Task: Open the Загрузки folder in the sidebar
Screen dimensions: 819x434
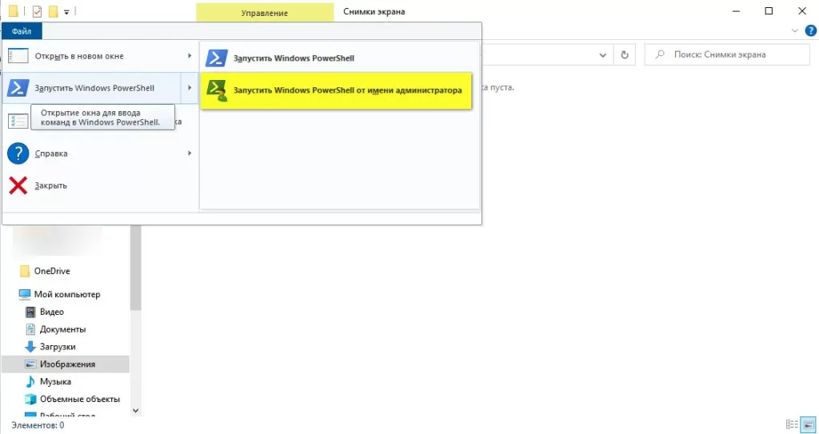Action: (58, 347)
